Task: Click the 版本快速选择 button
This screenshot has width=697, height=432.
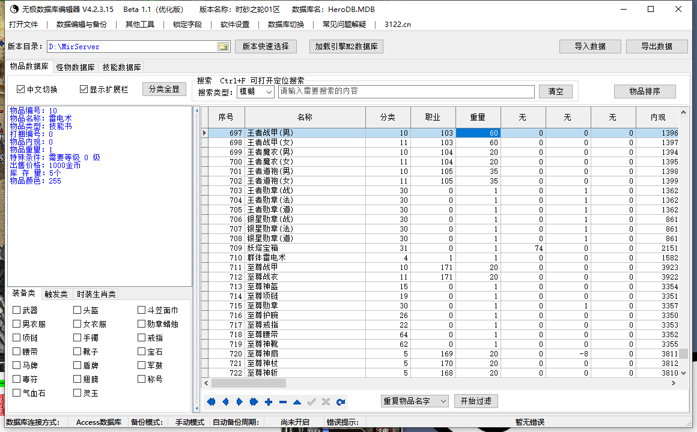Action: click(x=266, y=46)
